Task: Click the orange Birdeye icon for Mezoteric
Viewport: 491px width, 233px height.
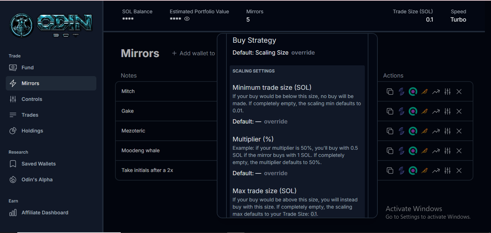Action: [425, 131]
